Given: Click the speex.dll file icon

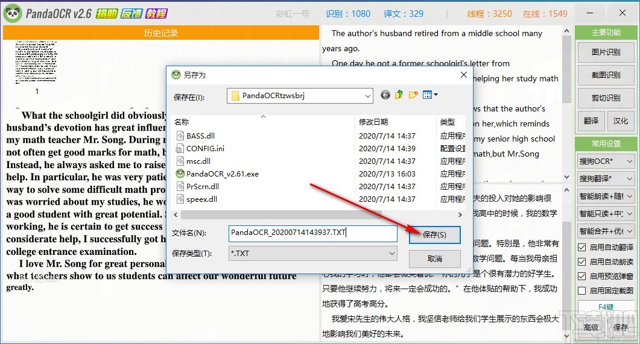Looking at the screenshot, I should tap(180, 199).
